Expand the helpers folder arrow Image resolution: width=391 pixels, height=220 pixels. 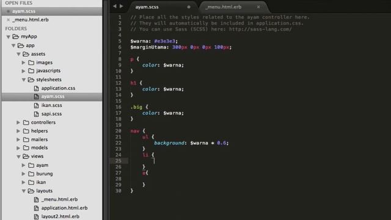[x=18, y=131]
